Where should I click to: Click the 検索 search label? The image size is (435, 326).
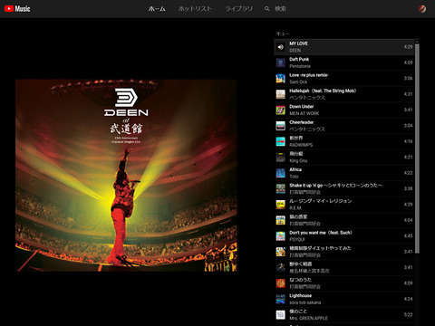coord(280,9)
